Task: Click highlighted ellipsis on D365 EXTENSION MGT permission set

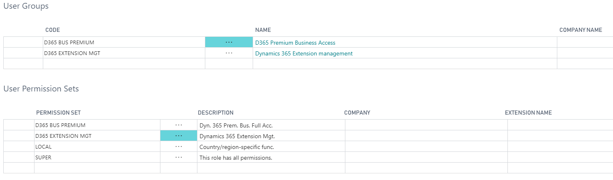Action: [x=179, y=136]
